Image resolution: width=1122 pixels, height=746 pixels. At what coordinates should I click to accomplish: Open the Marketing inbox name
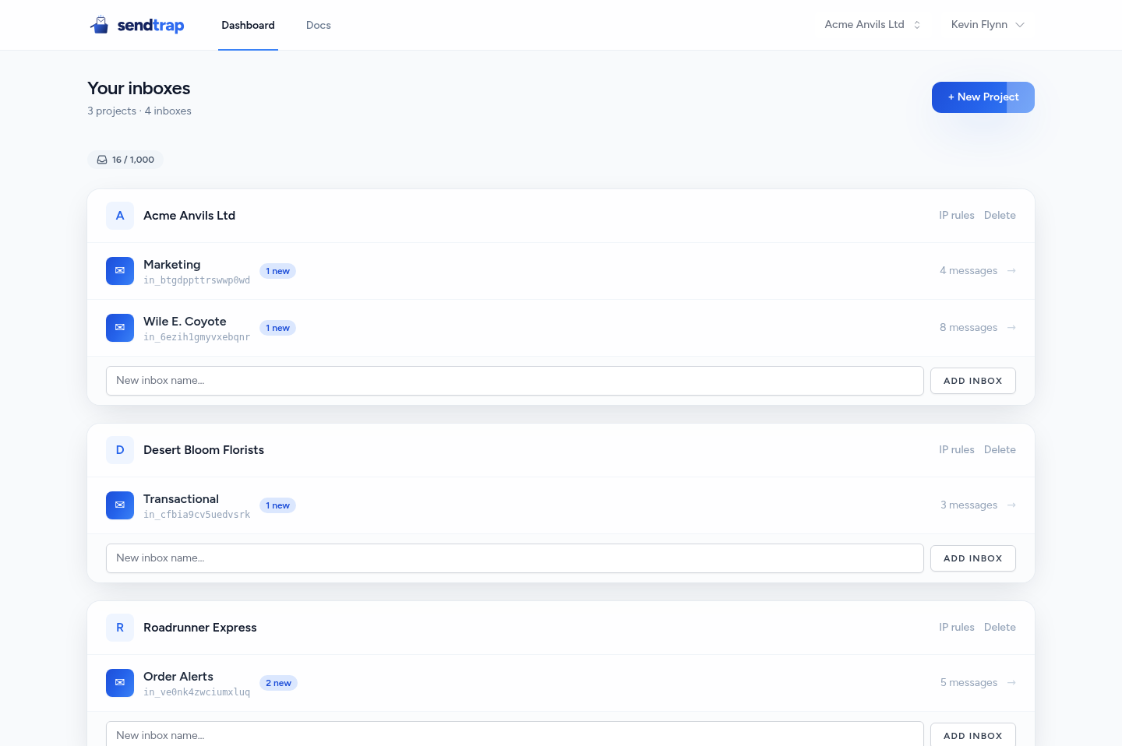point(172,265)
